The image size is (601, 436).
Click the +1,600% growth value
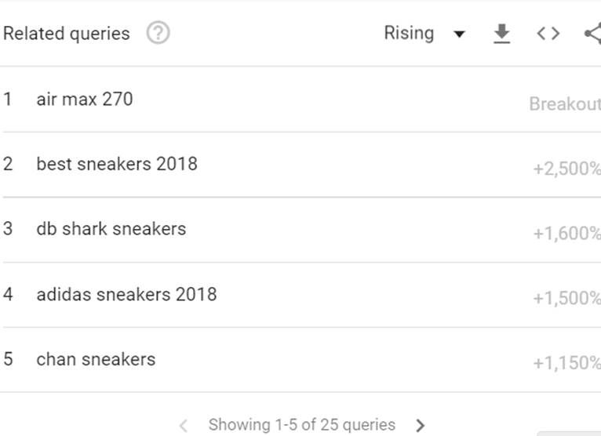click(x=566, y=234)
